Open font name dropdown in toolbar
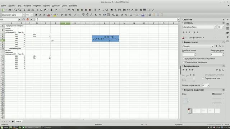This screenshot has width=230, height=129. (24, 15)
